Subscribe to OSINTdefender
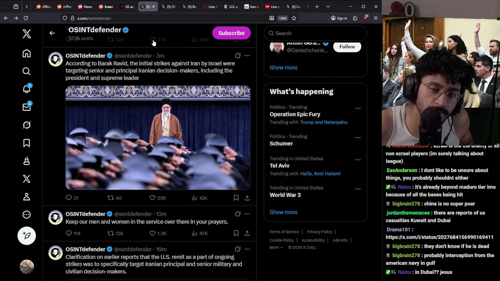 [x=231, y=33]
